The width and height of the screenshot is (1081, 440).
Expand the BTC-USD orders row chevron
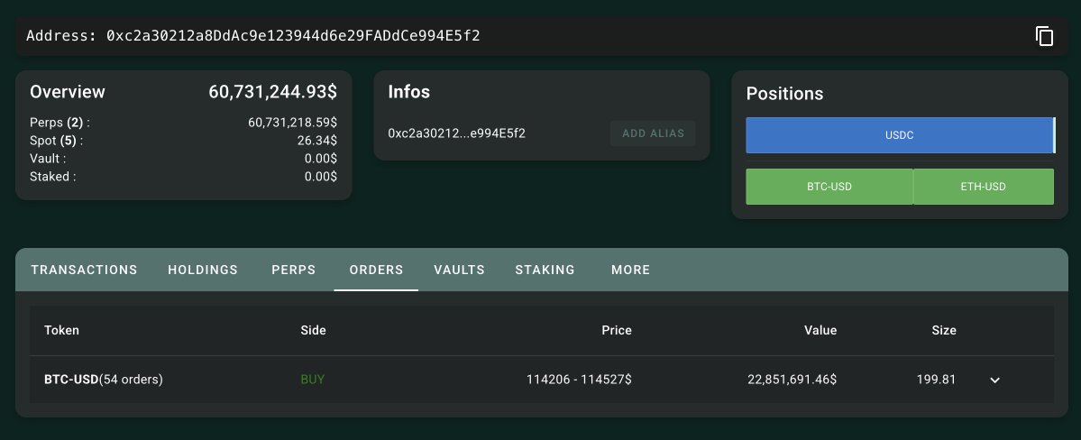click(x=994, y=380)
